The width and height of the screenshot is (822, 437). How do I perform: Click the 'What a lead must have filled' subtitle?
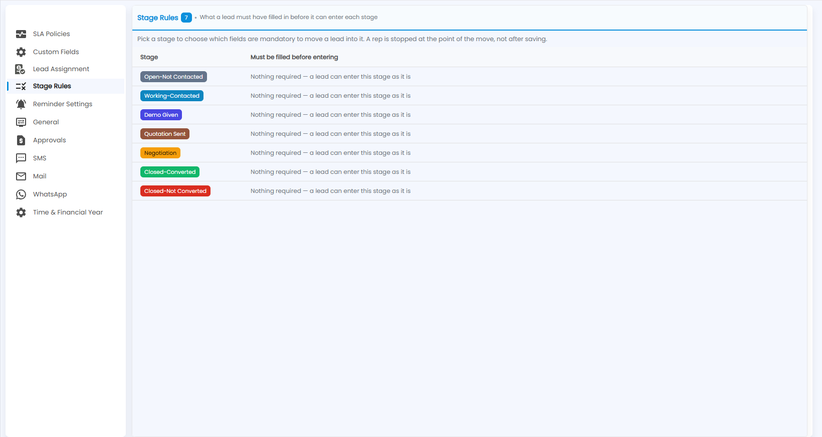(289, 17)
